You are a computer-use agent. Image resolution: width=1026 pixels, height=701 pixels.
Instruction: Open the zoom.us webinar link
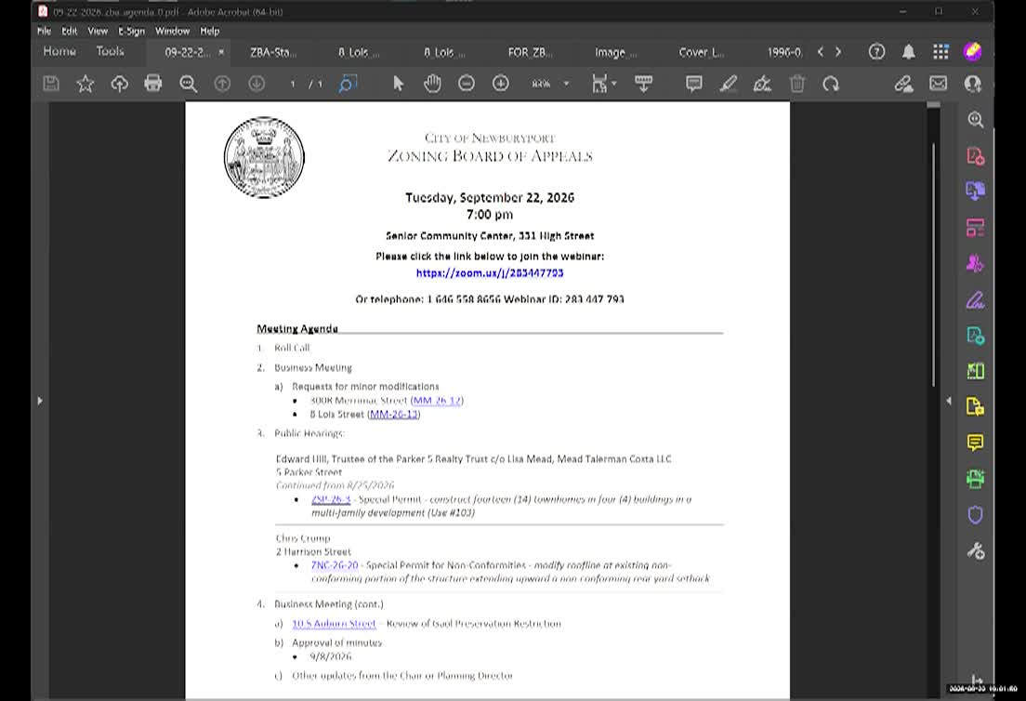(490, 273)
